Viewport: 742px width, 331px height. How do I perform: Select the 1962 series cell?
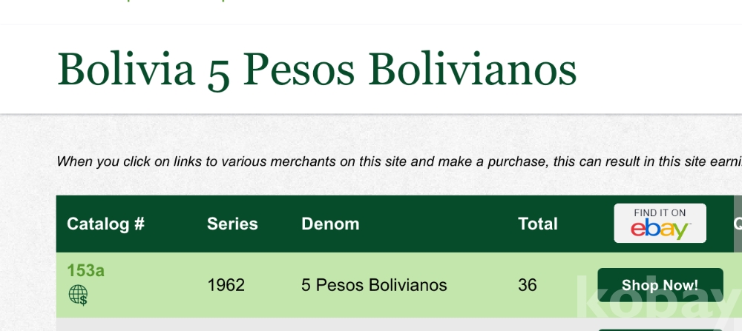coord(226,285)
